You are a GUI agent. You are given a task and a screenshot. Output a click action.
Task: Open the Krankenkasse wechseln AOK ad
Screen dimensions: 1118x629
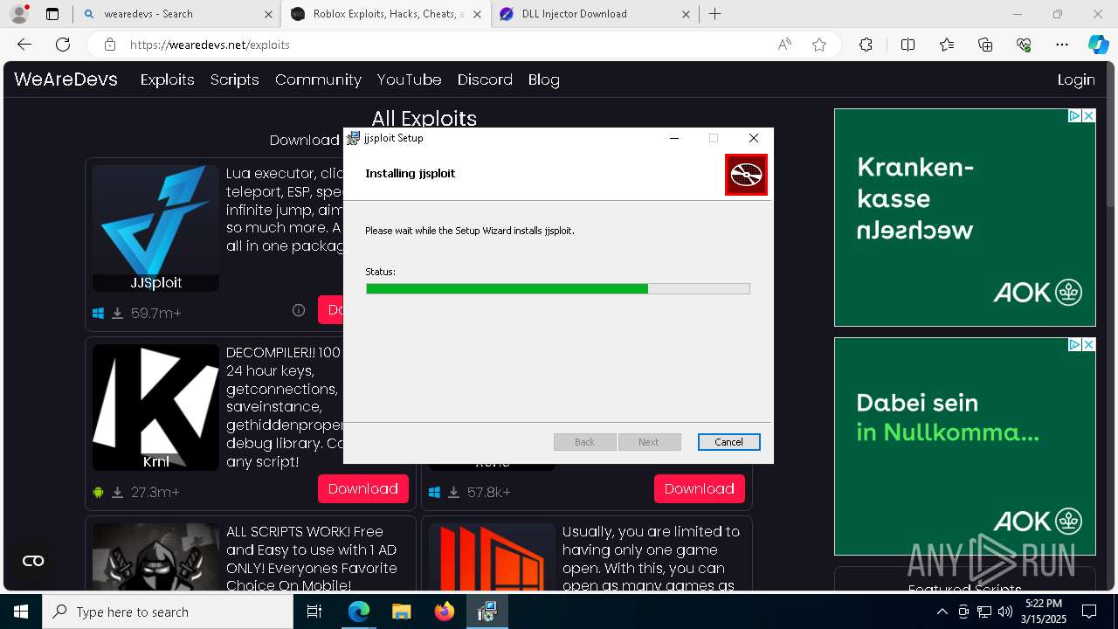(965, 218)
